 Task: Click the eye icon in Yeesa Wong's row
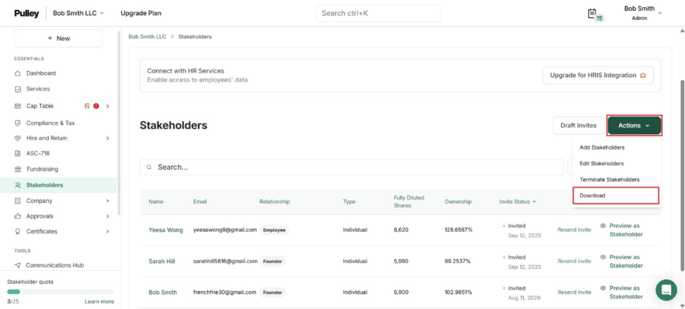click(603, 226)
